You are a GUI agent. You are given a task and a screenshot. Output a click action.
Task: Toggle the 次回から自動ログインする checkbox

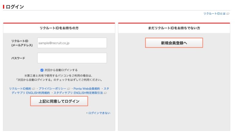pyautogui.click(x=42, y=70)
